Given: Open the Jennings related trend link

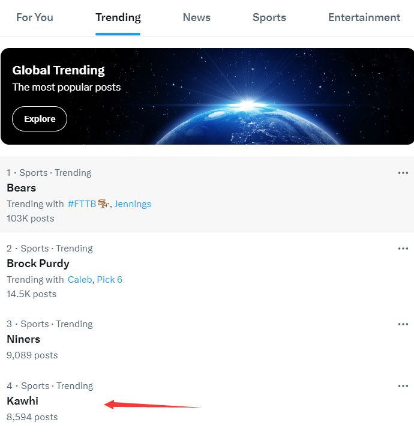Looking at the screenshot, I should 133,204.
